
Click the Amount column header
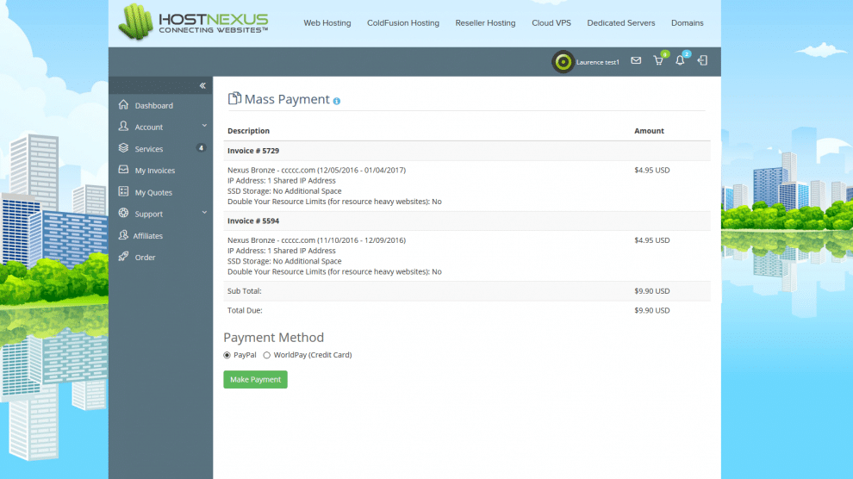point(649,131)
